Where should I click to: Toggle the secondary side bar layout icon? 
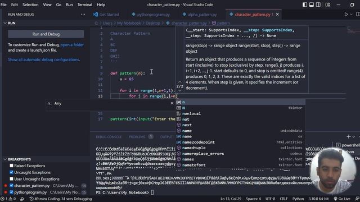(x=318, y=4)
